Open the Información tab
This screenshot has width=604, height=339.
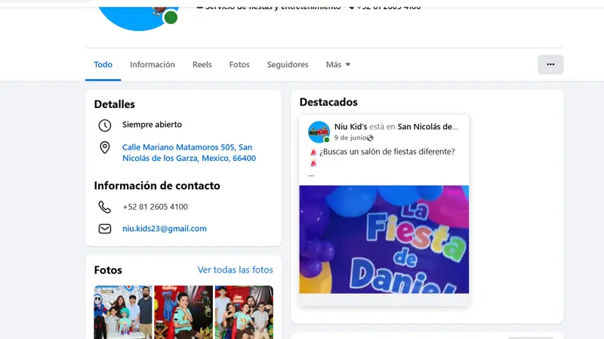(x=153, y=64)
